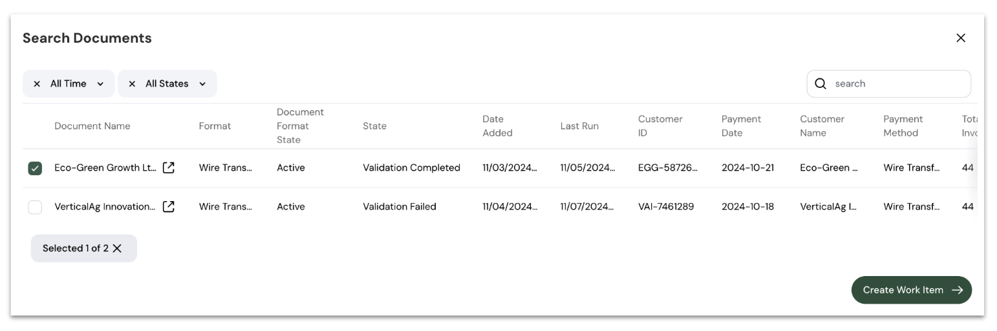Click date added 11/04/2024... cell
Image resolution: width=997 pixels, height=331 pixels.
509,206
